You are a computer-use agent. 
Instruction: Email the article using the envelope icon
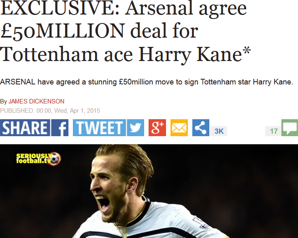pyautogui.click(x=179, y=128)
